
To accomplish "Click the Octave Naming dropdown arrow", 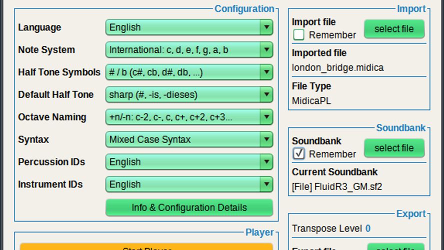I will (x=266, y=117).
